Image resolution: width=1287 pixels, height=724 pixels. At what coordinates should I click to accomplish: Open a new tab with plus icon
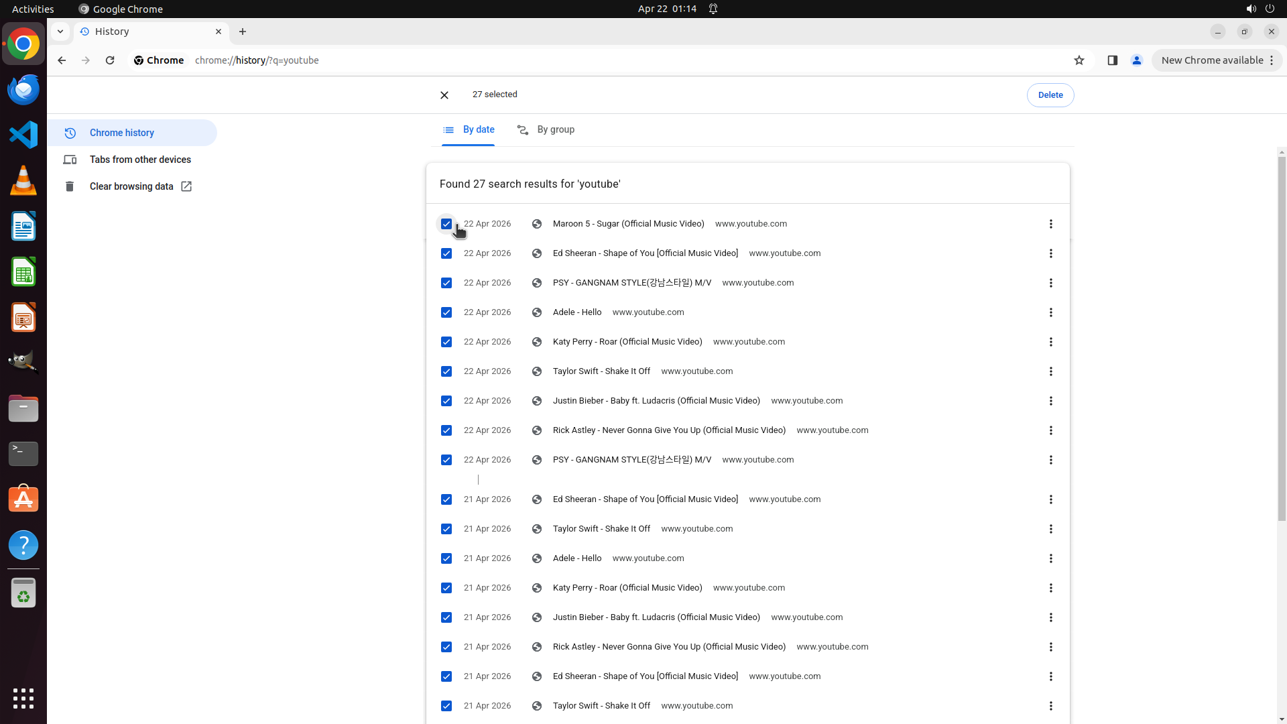[243, 32]
